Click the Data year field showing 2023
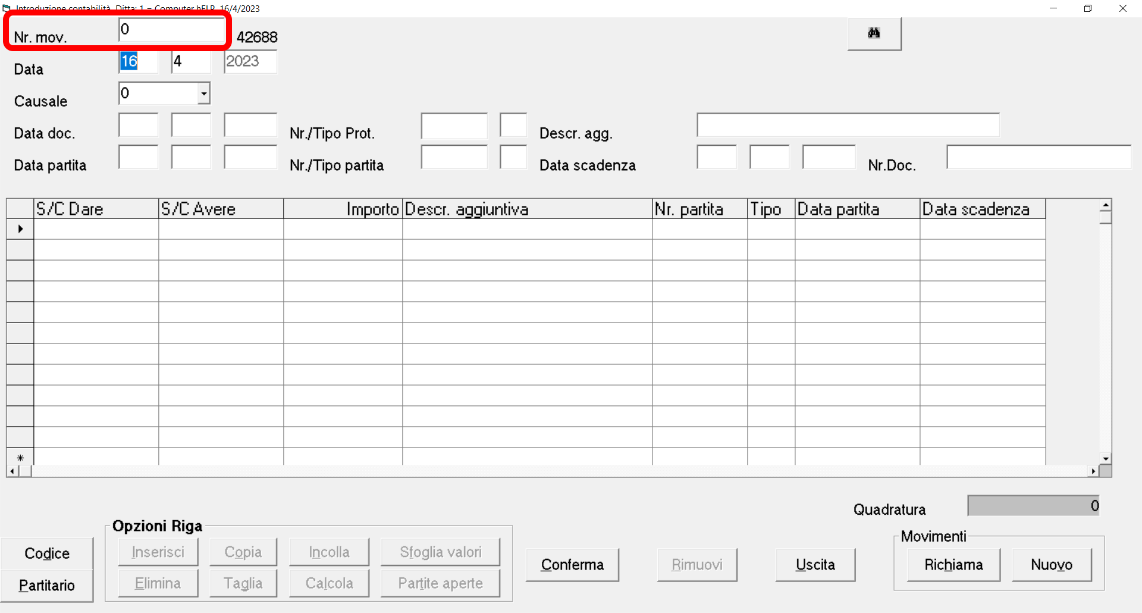This screenshot has height=613, width=1142. pos(250,61)
